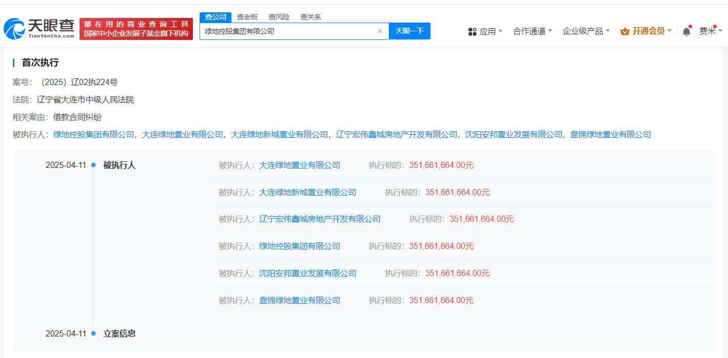This screenshot has width=728, height=358.
Task: Open the notification bell
Action: click(x=686, y=31)
